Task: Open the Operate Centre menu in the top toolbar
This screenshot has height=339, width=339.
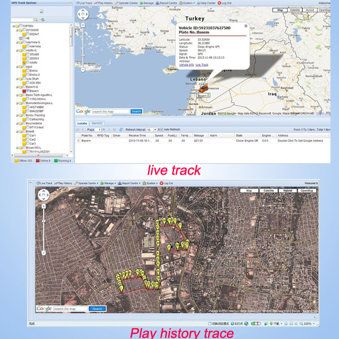Action: pyautogui.click(x=126, y=3)
